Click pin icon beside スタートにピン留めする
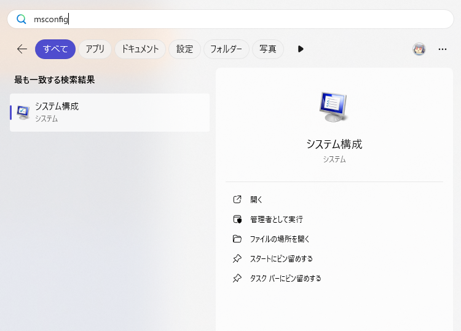 point(237,258)
